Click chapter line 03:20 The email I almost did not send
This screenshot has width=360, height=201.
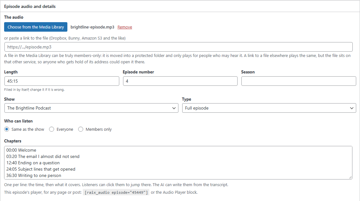click(43, 156)
